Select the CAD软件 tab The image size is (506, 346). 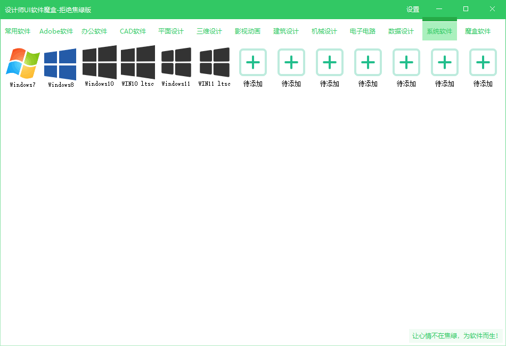[133, 31]
